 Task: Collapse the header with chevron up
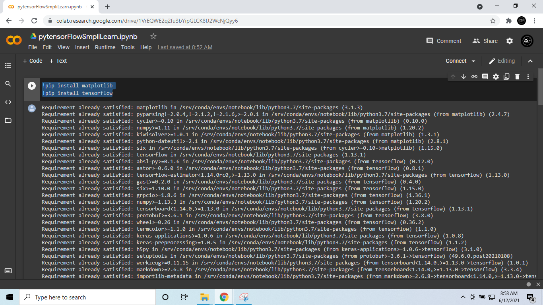tap(530, 61)
